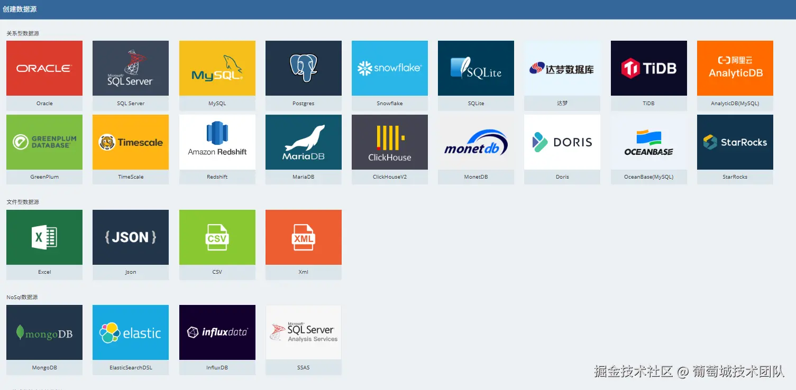Click the "ElasticSearchDSL" caption label
The height and width of the screenshot is (390, 796).
[x=131, y=368]
